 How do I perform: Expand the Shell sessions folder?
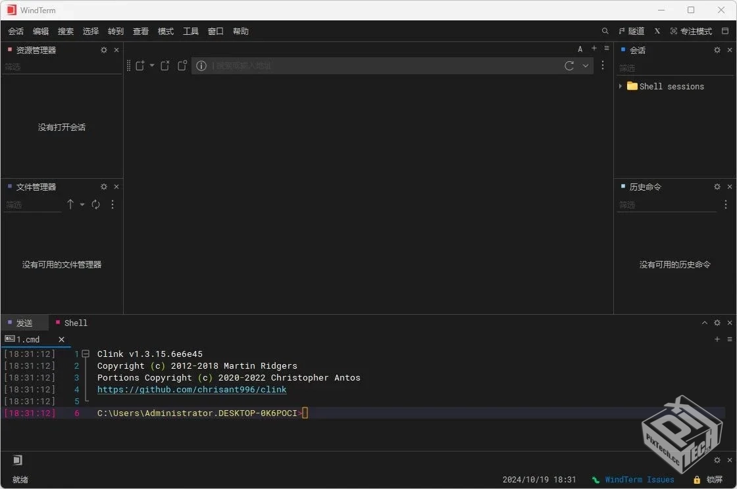click(621, 86)
